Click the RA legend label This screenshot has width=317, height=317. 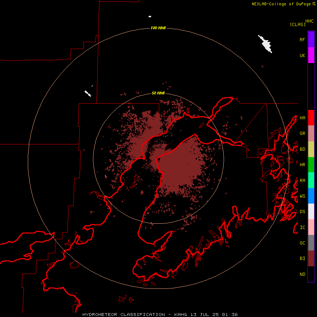[x=302, y=181]
